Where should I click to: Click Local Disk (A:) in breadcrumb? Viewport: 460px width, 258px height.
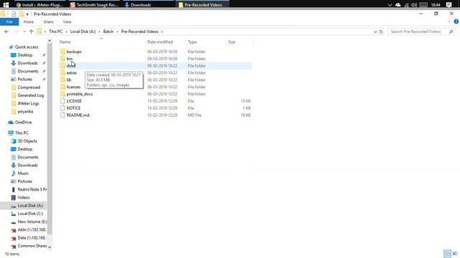(83, 32)
